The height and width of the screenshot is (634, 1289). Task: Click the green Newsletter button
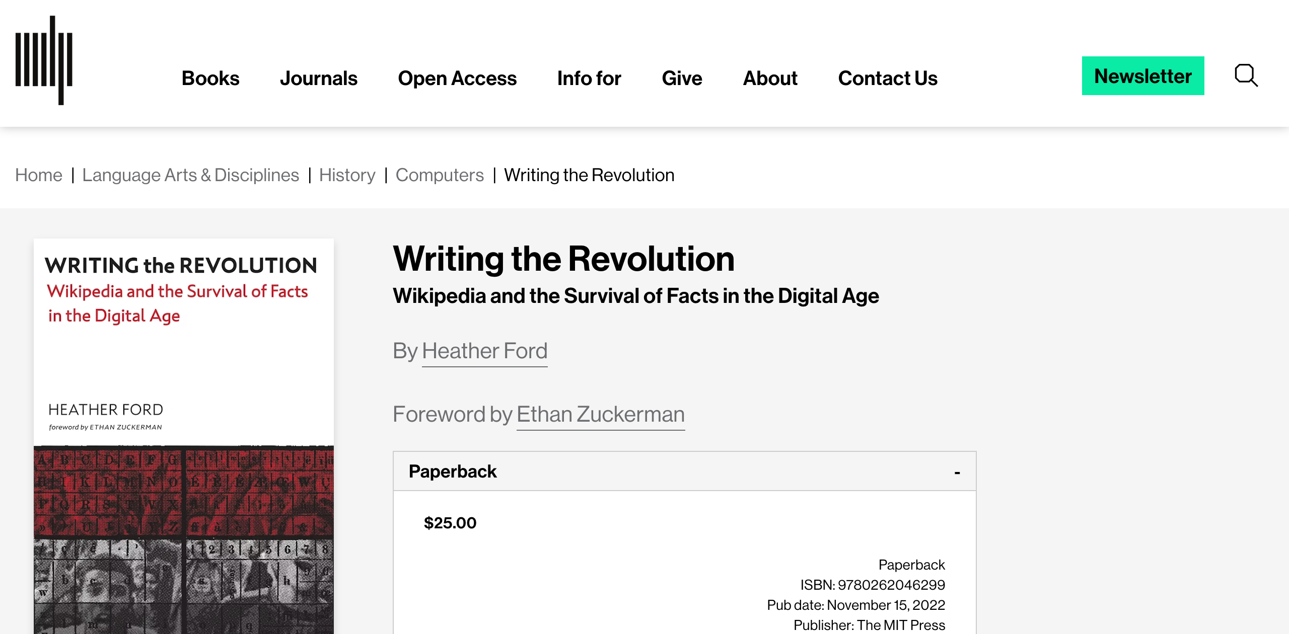click(x=1143, y=76)
